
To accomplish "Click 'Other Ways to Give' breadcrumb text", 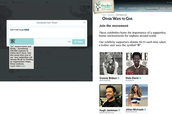I will [x=121, y=15].
